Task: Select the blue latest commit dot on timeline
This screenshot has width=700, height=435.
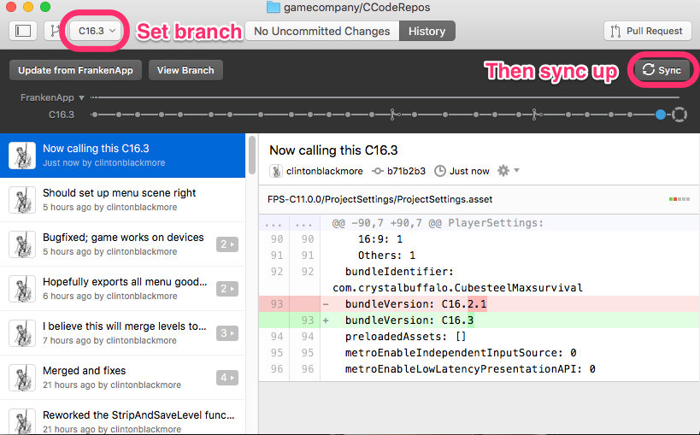Action: pyautogui.click(x=661, y=115)
